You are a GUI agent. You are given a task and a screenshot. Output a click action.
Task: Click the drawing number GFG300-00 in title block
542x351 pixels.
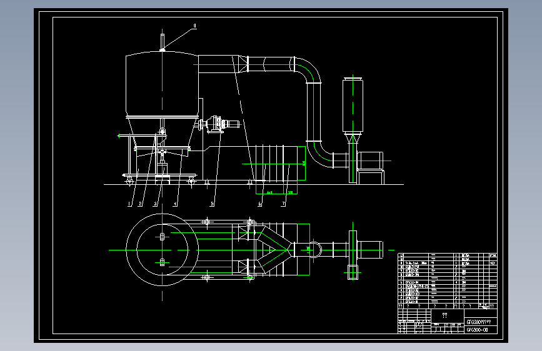tap(477, 330)
